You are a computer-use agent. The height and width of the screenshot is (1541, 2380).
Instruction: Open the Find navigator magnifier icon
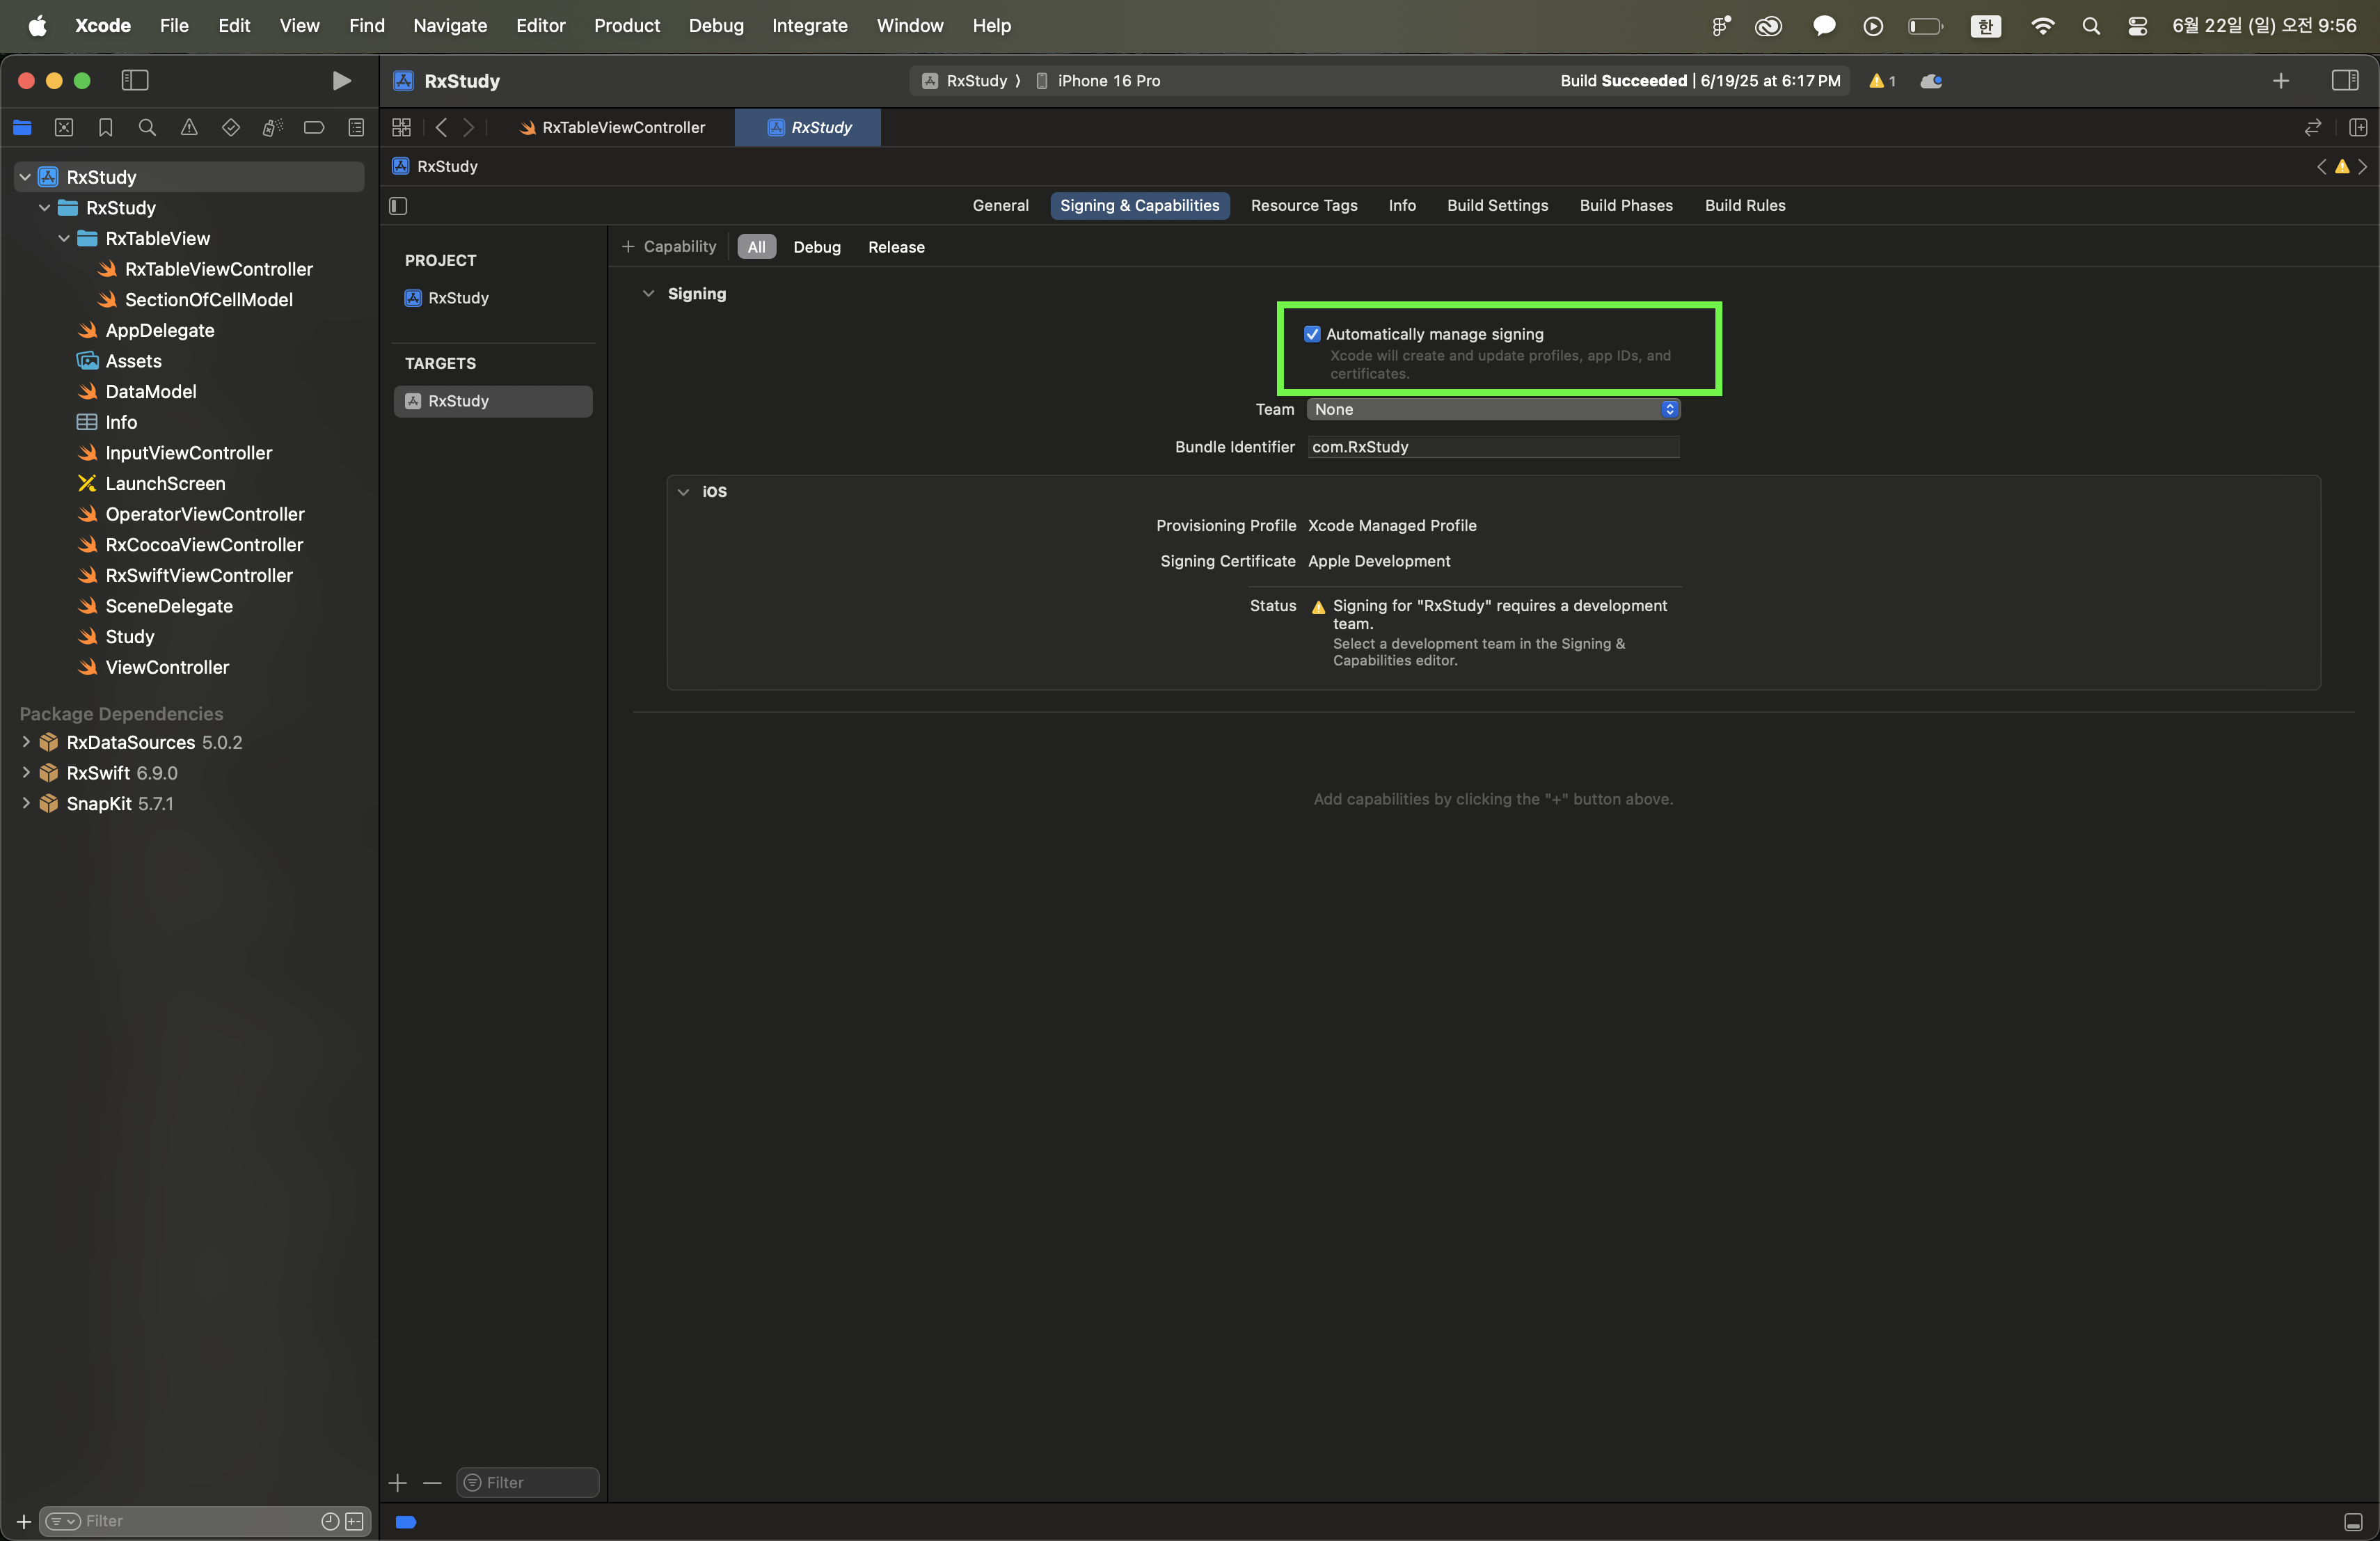(147, 127)
